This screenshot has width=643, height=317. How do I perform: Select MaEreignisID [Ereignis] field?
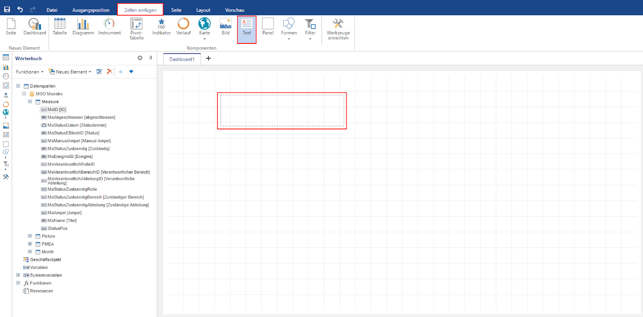pos(67,157)
